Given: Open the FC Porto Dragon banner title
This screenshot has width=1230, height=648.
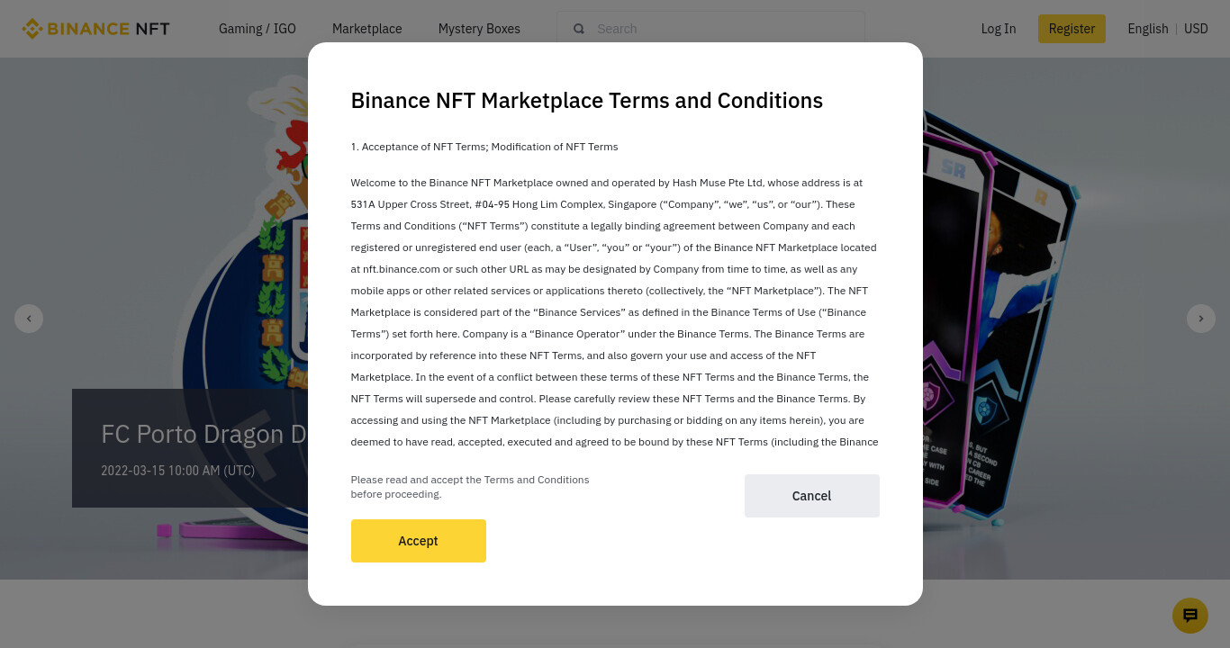Looking at the screenshot, I should point(204,434).
